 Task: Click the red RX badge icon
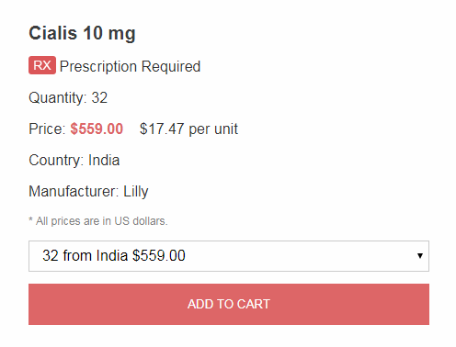42,65
